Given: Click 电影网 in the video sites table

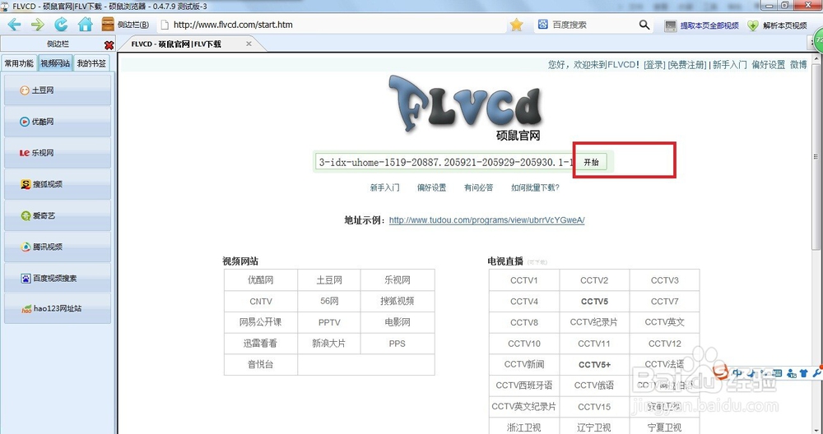Looking at the screenshot, I should [398, 322].
